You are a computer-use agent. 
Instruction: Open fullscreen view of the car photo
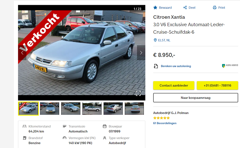tap(138, 93)
